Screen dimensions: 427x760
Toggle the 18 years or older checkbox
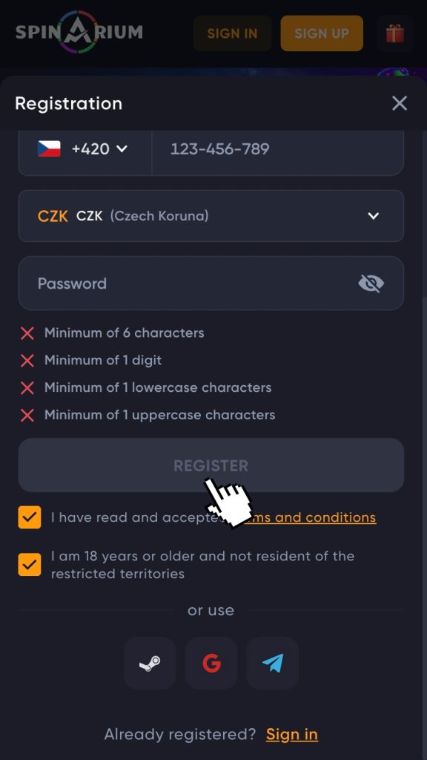click(30, 564)
